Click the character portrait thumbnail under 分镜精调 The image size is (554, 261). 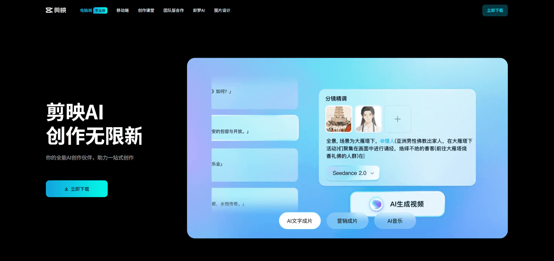pyautogui.click(x=368, y=119)
